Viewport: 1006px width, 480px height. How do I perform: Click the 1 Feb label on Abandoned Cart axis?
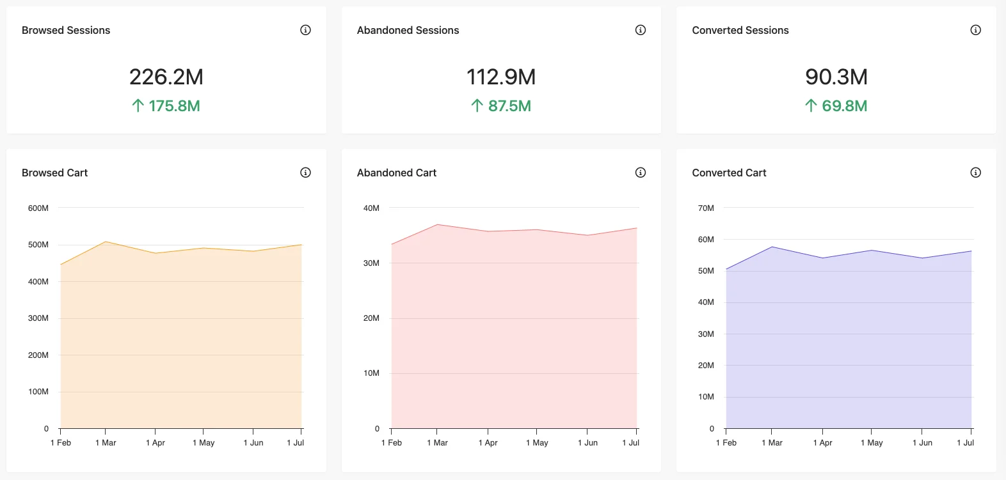(x=392, y=443)
